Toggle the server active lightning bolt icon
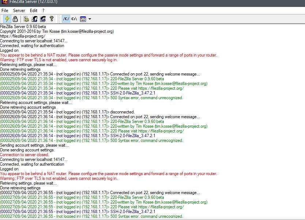Viewport: 305px width, 220px height. (x=7, y=19)
